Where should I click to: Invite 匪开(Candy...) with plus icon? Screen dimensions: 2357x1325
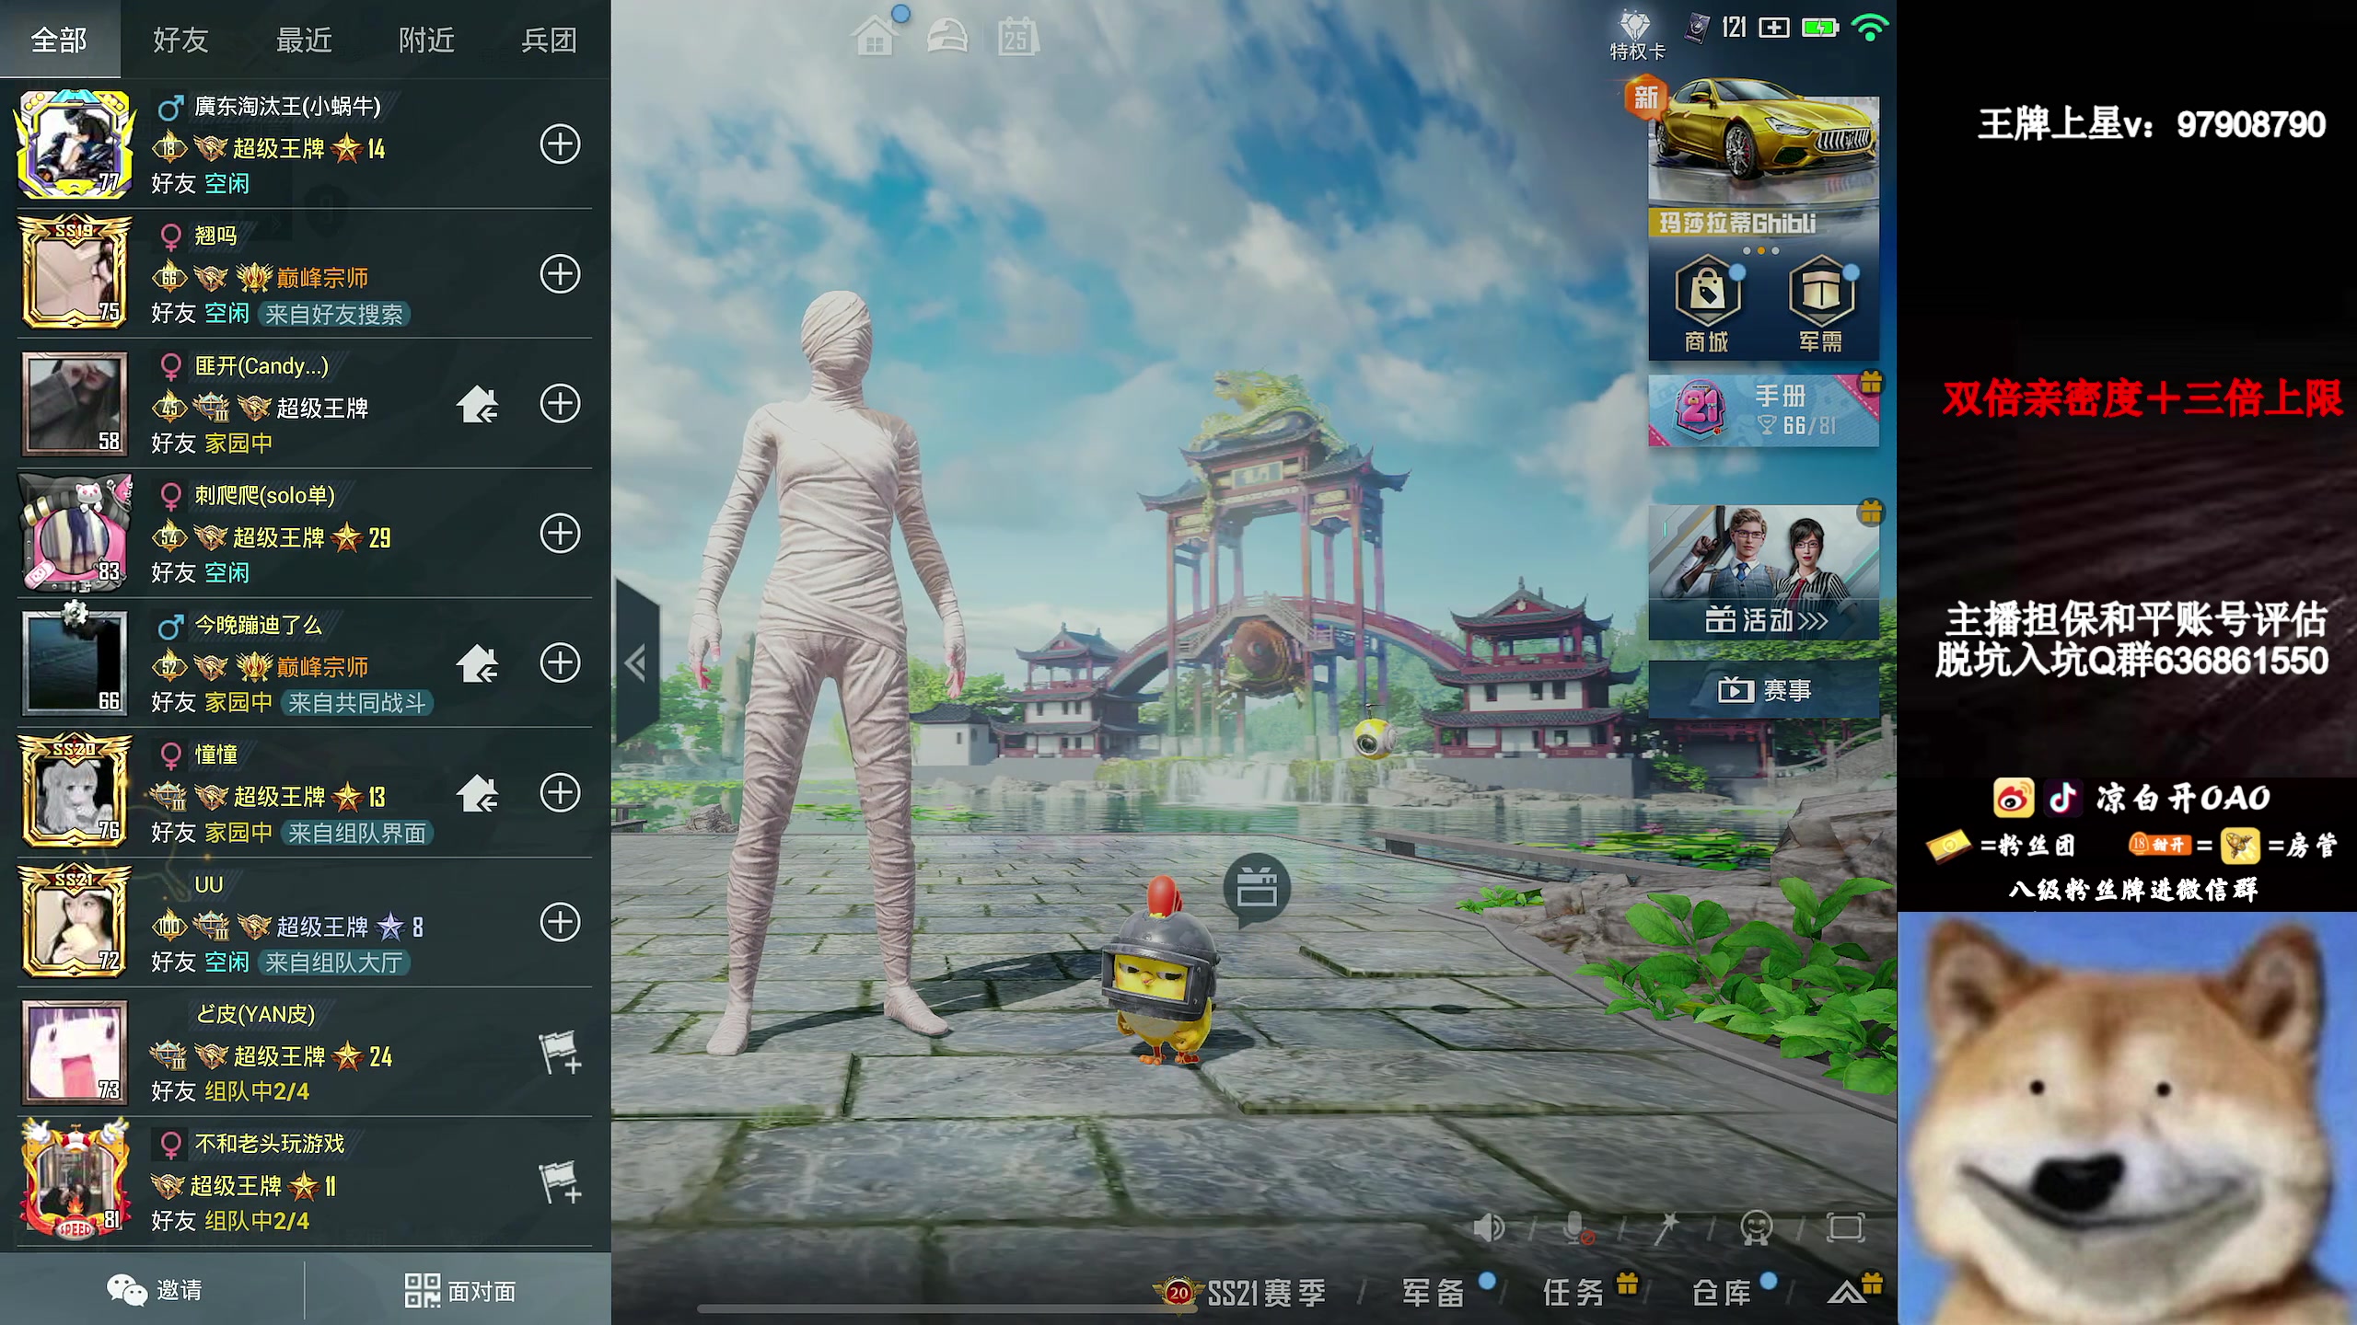coord(560,404)
